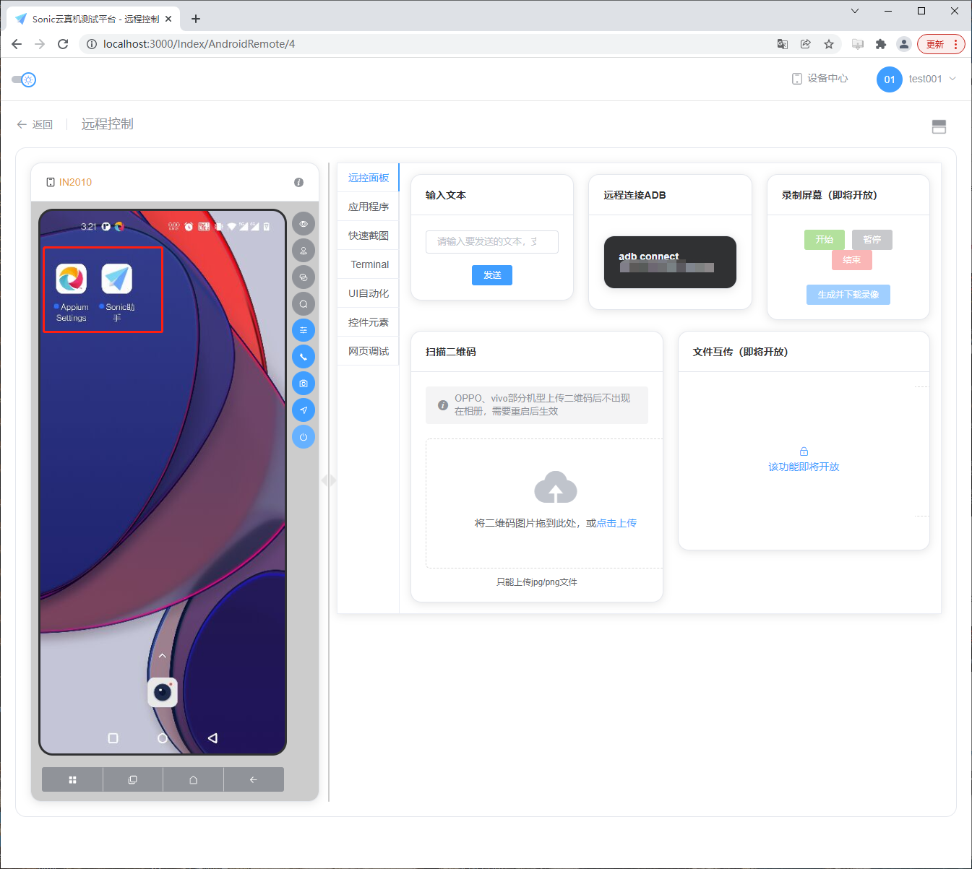Open a new browser tab
972x869 pixels.
point(196,19)
